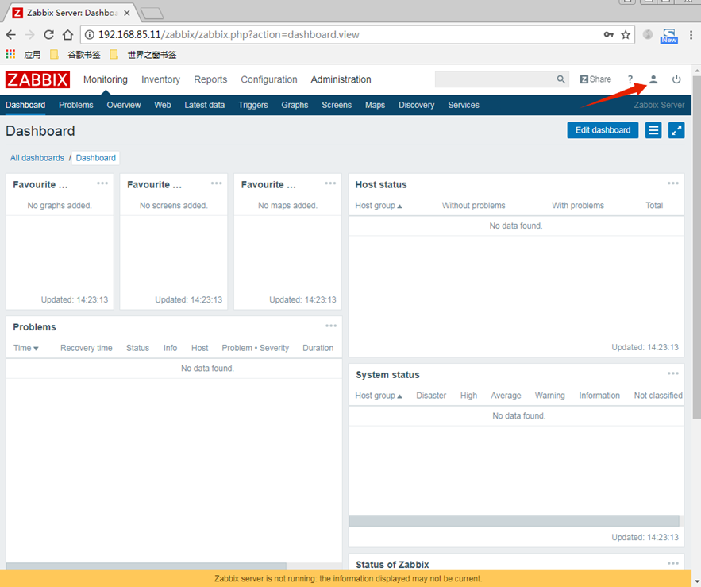
Task: Click the grey round extension icon
Action: click(x=647, y=34)
